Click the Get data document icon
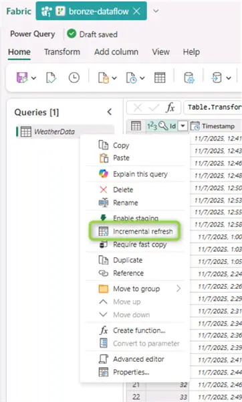 [x=104, y=78]
